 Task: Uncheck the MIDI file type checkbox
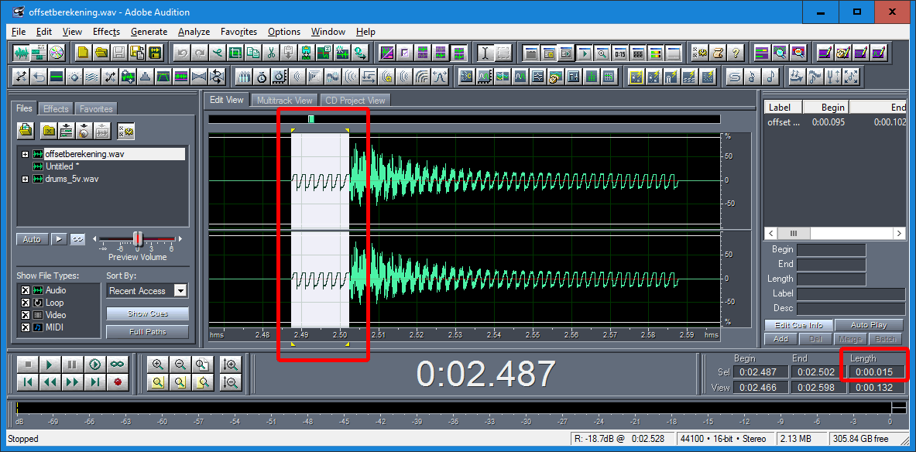click(25, 327)
